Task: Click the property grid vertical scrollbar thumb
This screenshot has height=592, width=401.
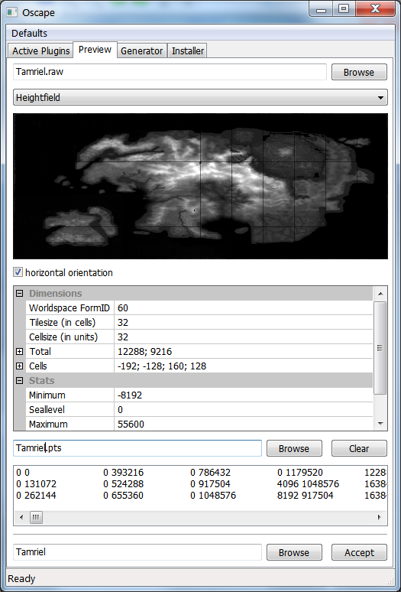Action: point(380,348)
